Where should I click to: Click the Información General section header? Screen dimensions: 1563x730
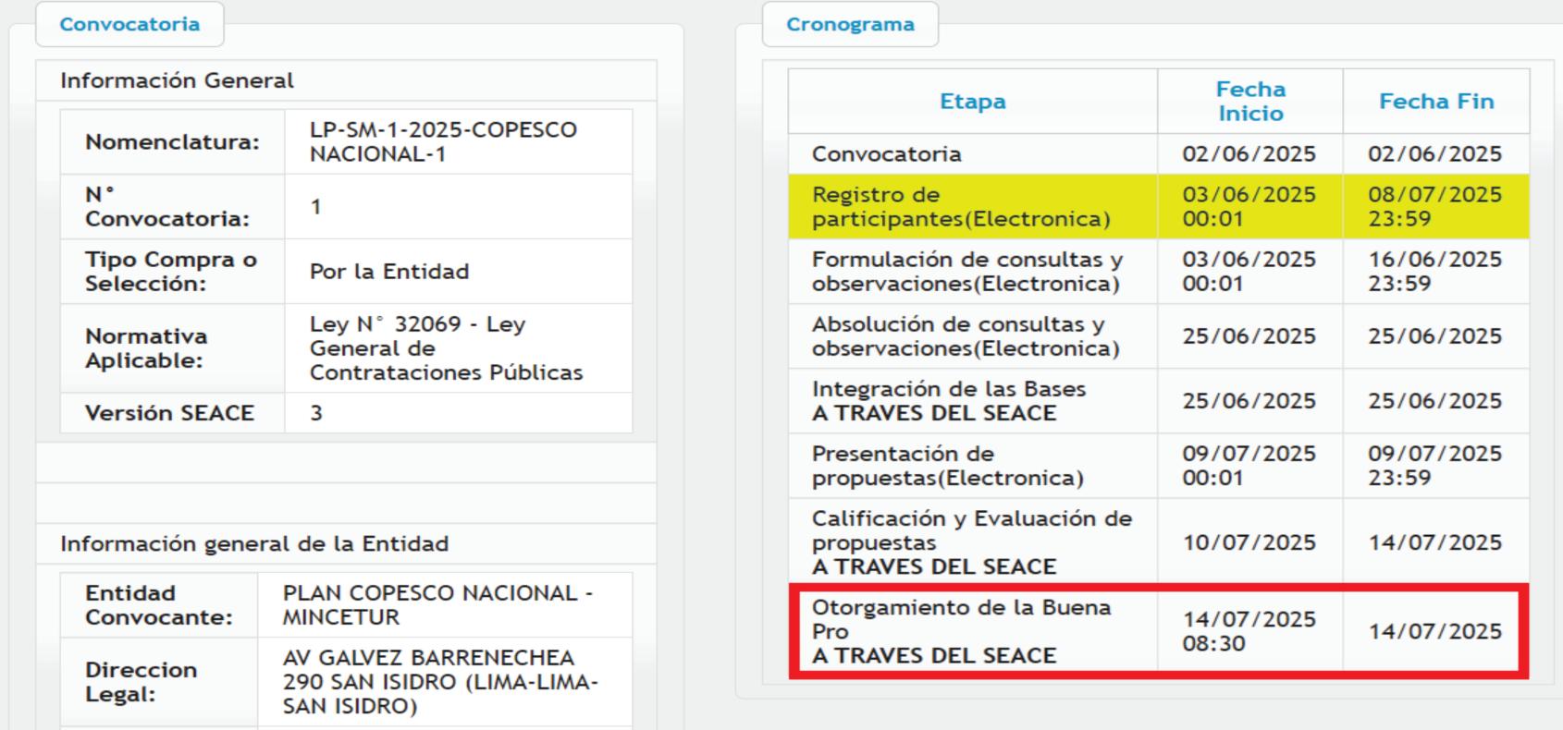[177, 81]
